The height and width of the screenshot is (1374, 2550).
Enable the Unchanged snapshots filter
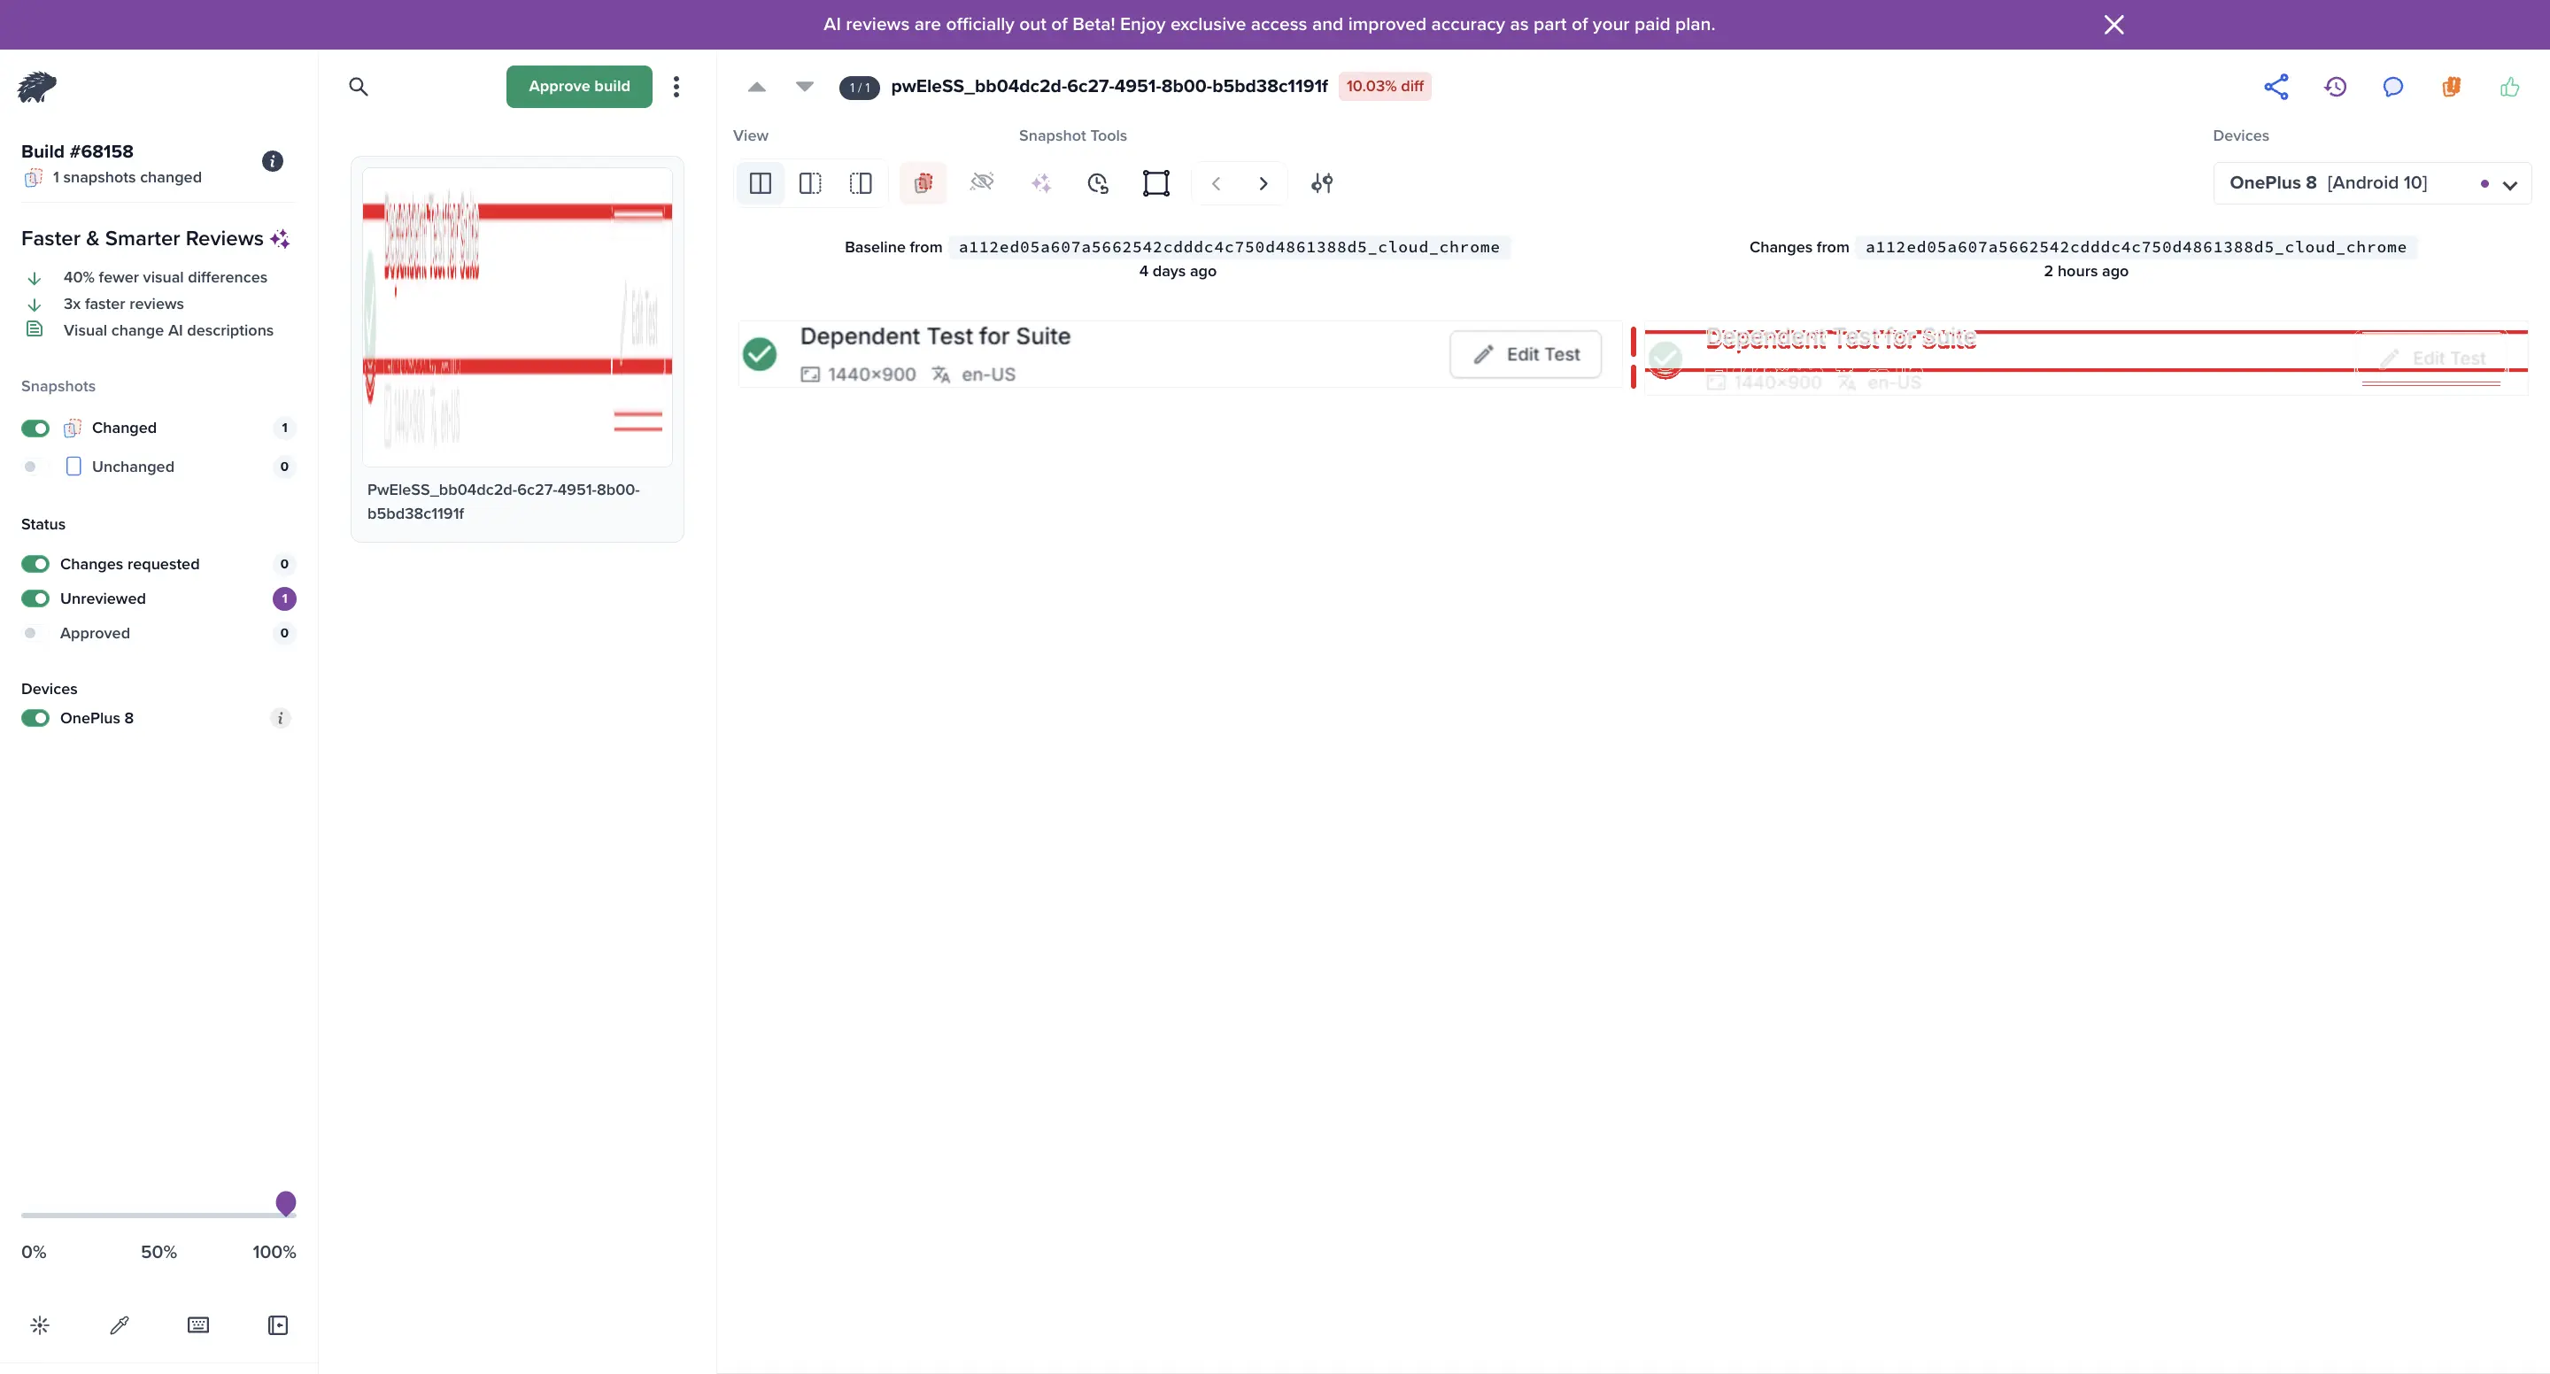click(x=30, y=467)
